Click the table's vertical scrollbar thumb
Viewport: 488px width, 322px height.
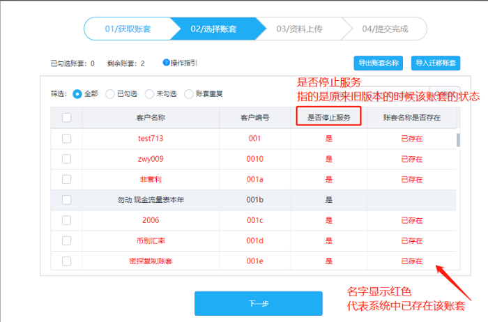click(x=458, y=139)
